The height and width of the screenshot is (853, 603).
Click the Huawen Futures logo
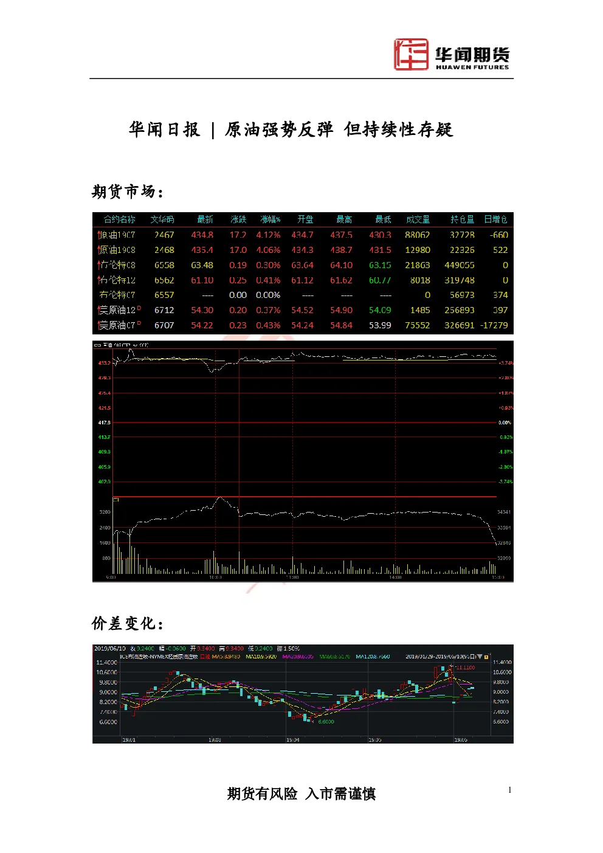pos(452,55)
